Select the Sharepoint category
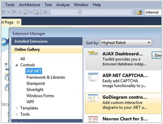Viewport: 163px width, 124px height. pyautogui.click(x=36, y=83)
